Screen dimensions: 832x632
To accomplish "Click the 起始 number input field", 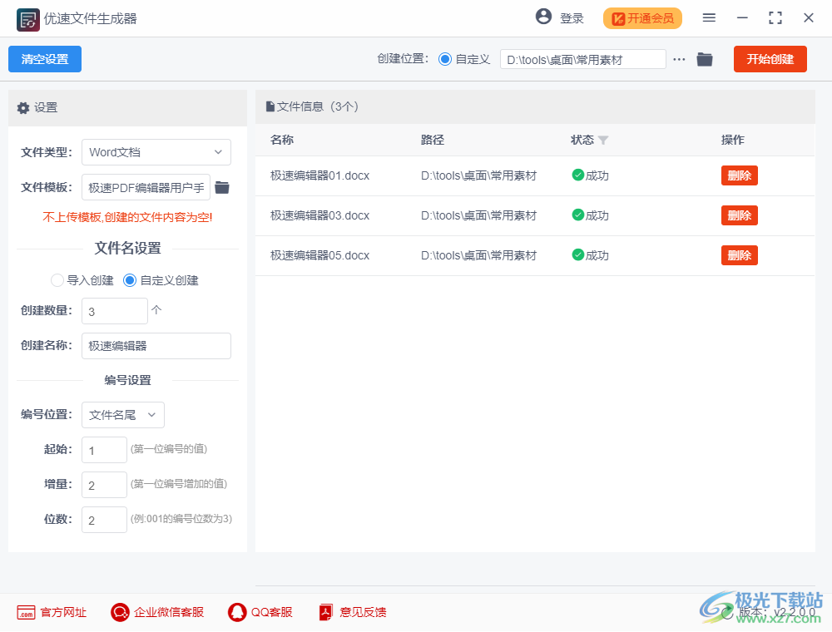I will tap(104, 450).
